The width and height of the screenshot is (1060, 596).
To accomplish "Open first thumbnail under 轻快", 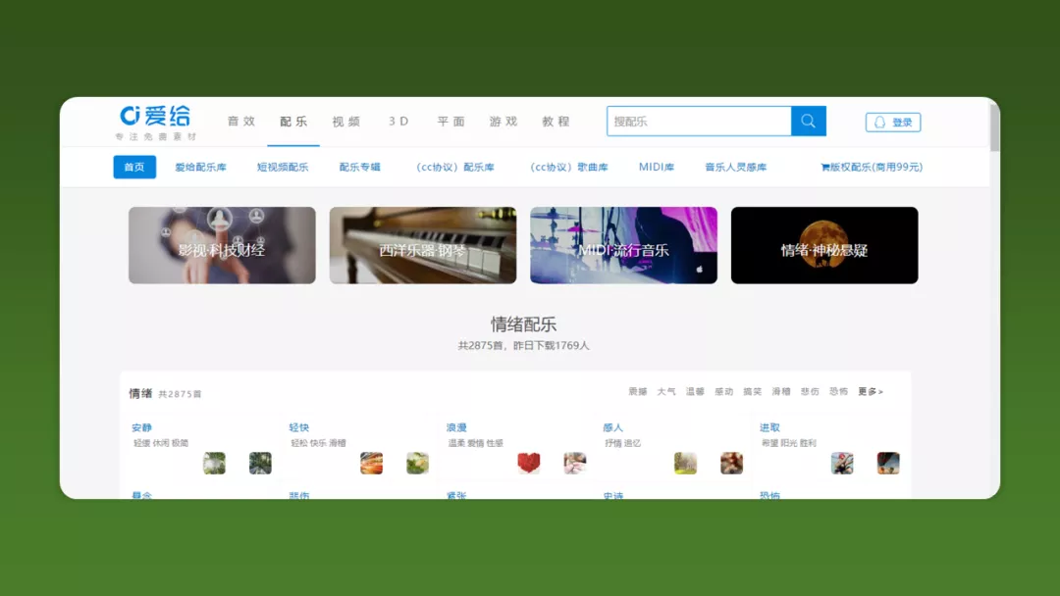I will pyautogui.click(x=371, y=463).
